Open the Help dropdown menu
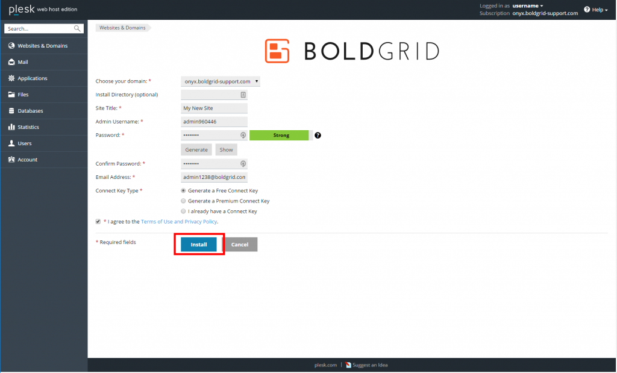Screen dimensions: 617x373 click(x=596, y=10)
